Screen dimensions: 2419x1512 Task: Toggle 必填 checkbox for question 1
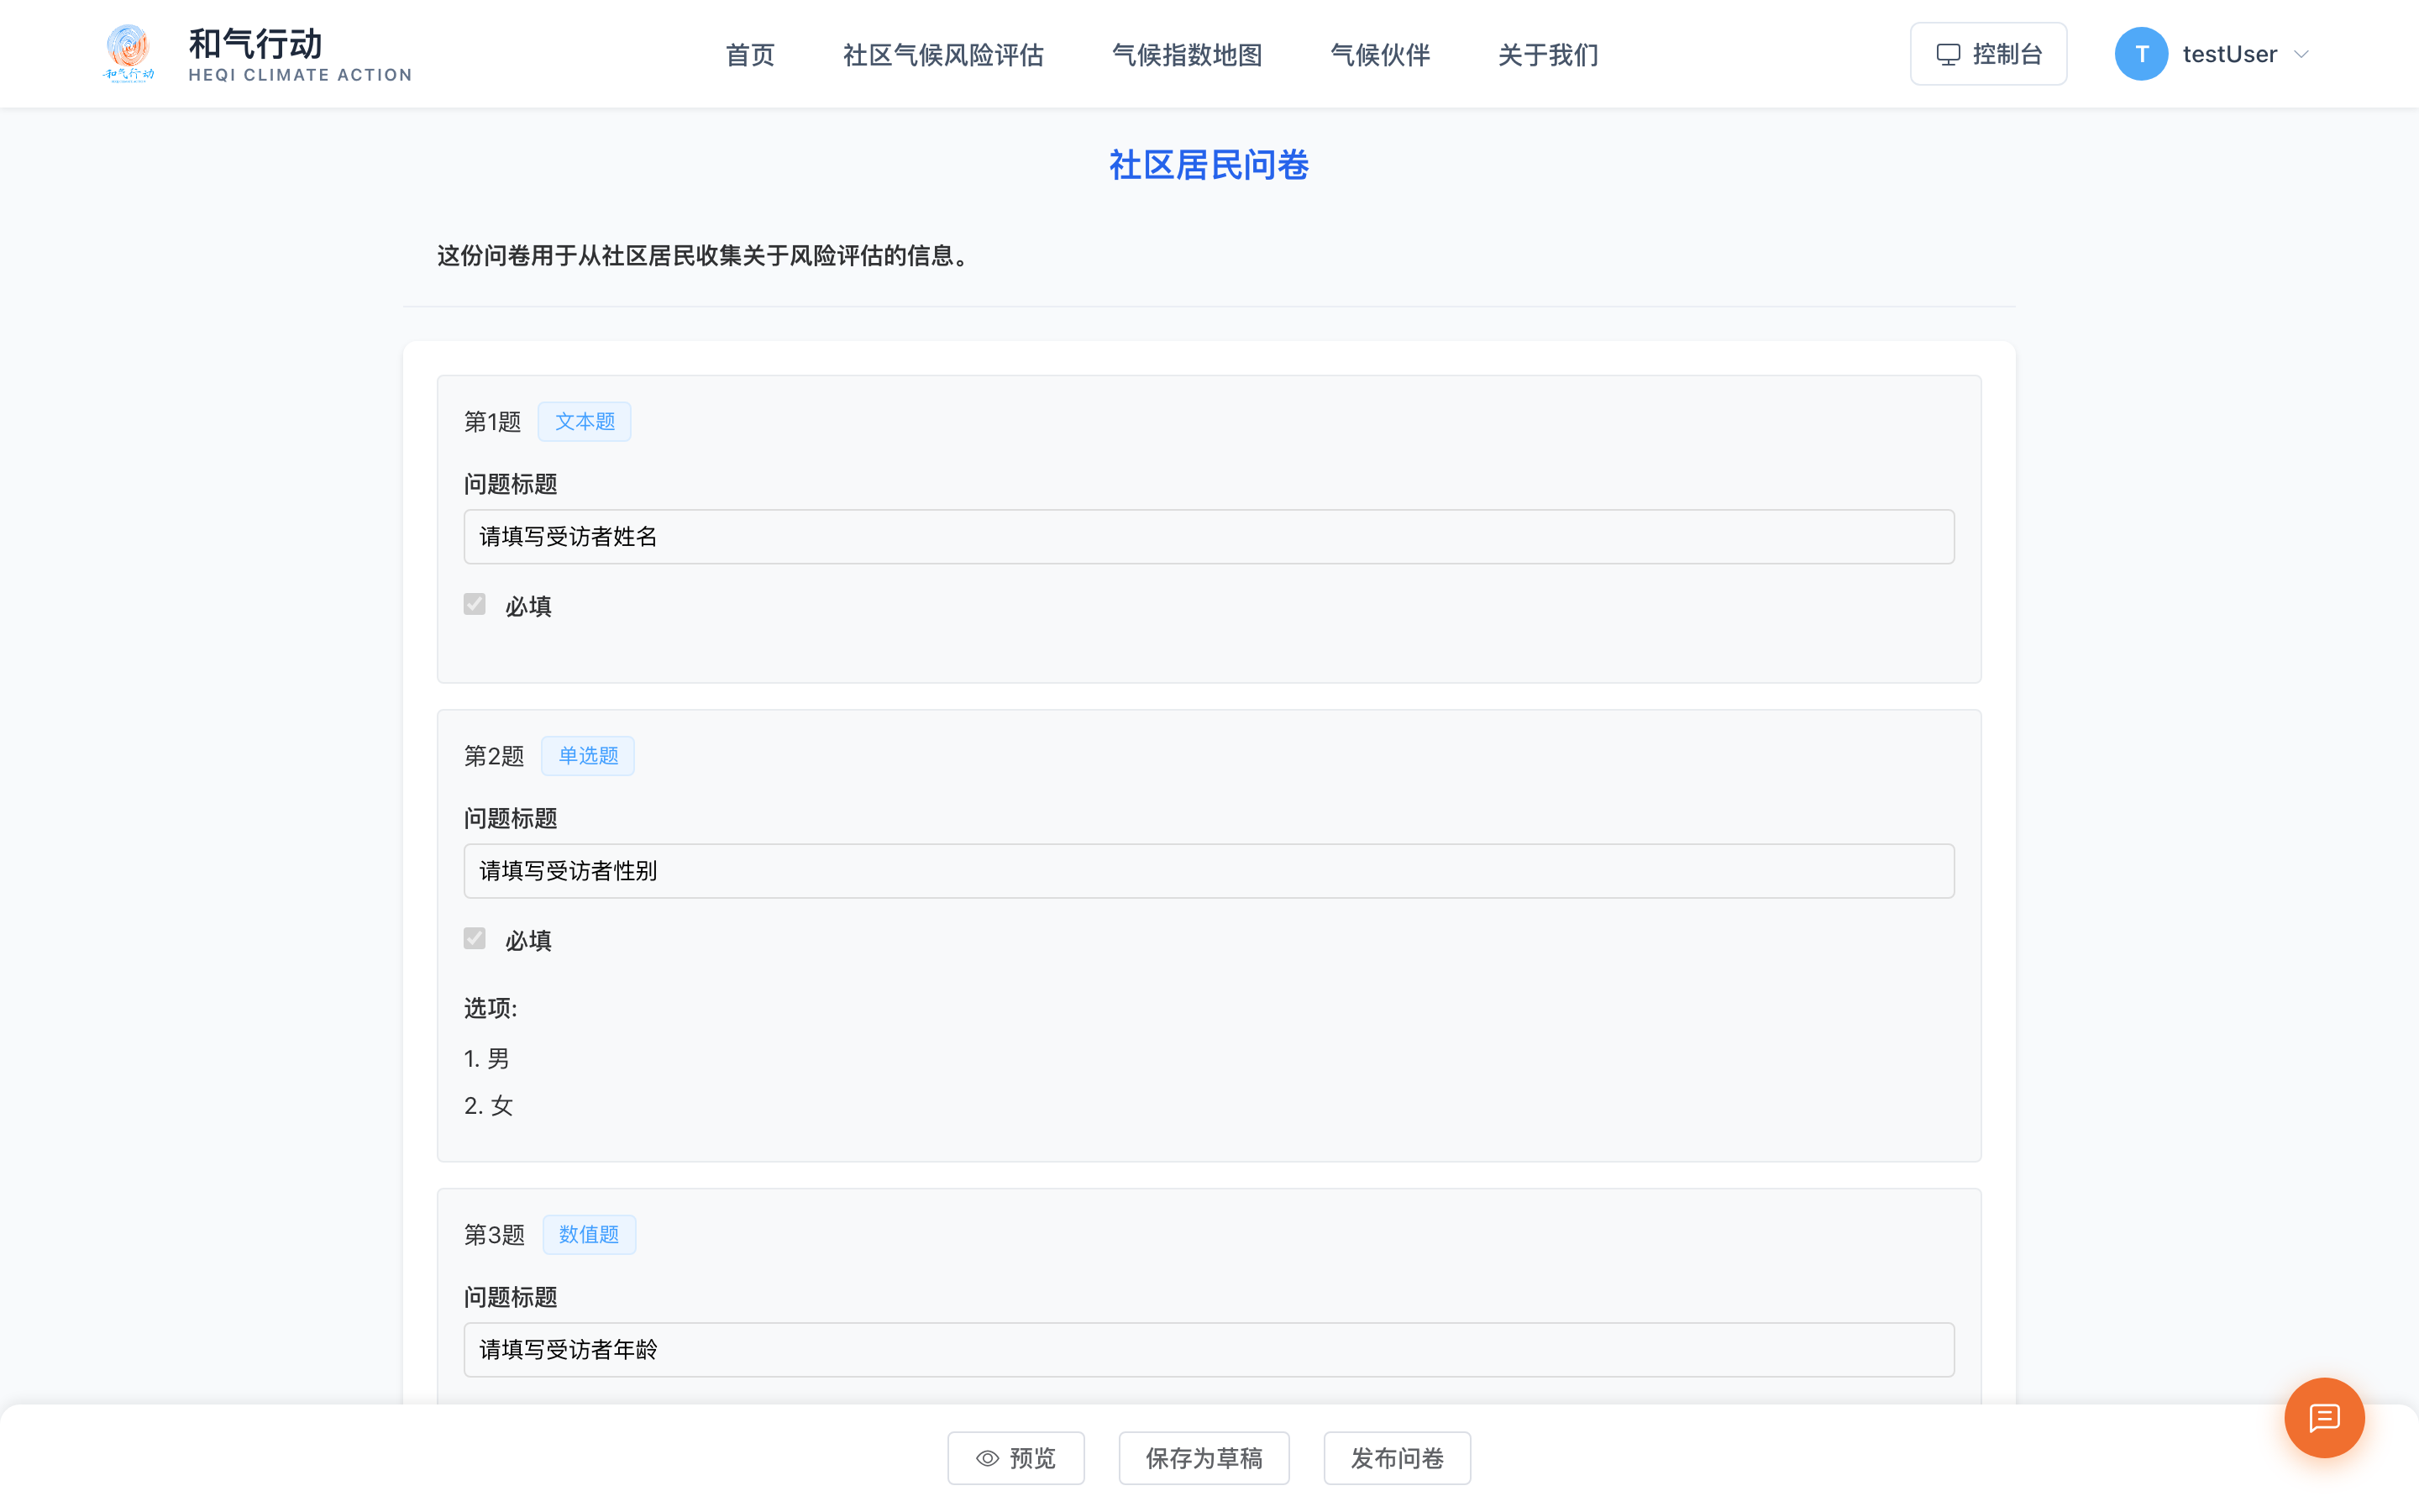(x=475, y=604)
